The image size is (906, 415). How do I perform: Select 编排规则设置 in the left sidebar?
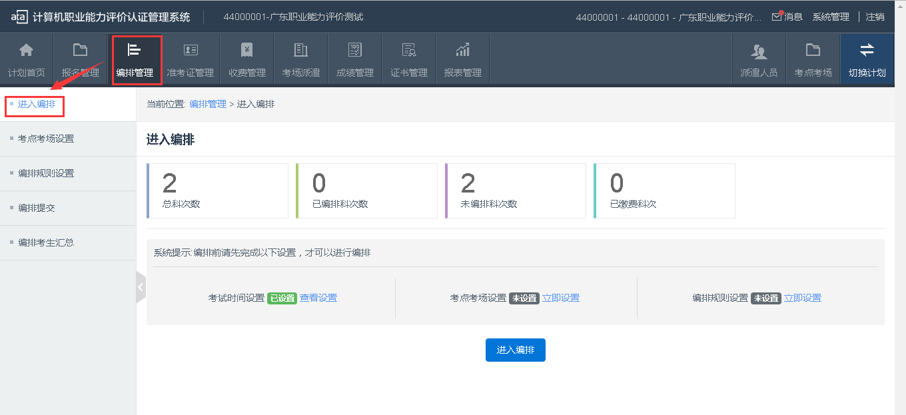tap(46, 173)
